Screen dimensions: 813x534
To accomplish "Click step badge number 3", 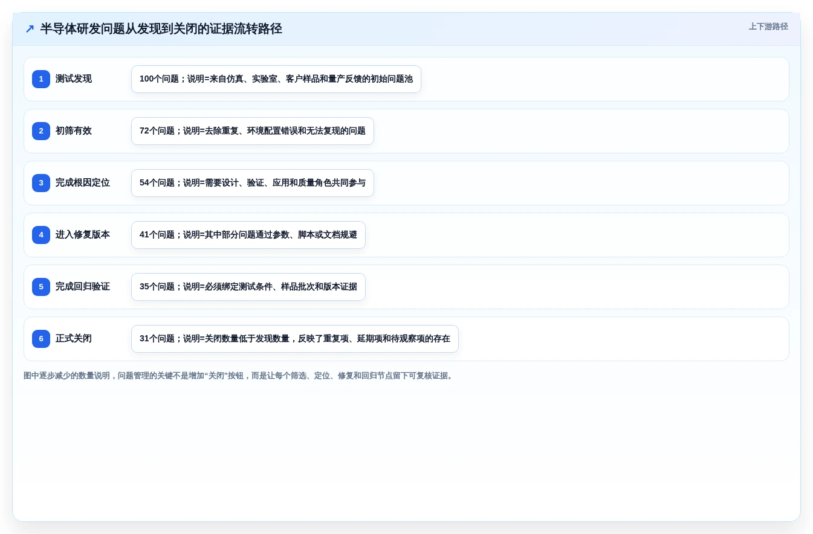I will 41,183.
